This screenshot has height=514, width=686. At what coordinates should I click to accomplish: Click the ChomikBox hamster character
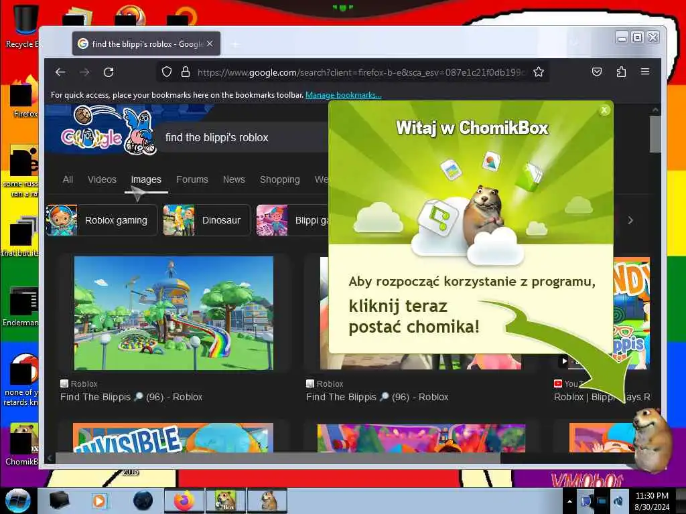pyautogui.click(x=653, y=439)
